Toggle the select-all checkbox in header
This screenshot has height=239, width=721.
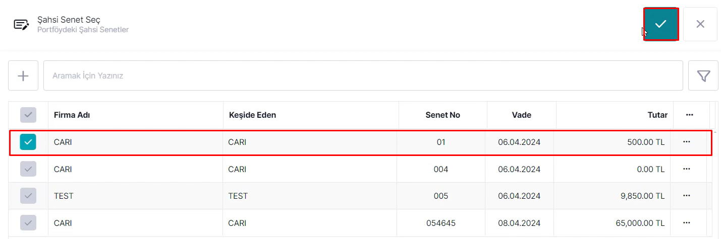click(28, 115)
